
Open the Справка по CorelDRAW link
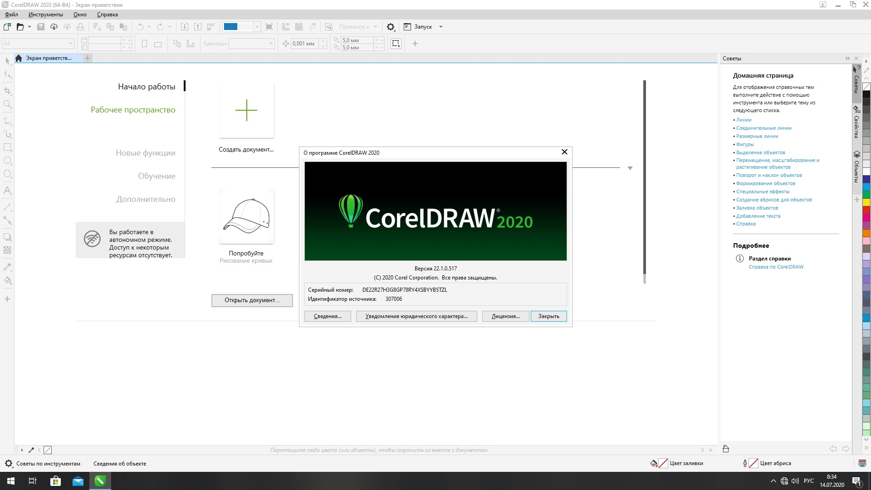coord(776,267)
